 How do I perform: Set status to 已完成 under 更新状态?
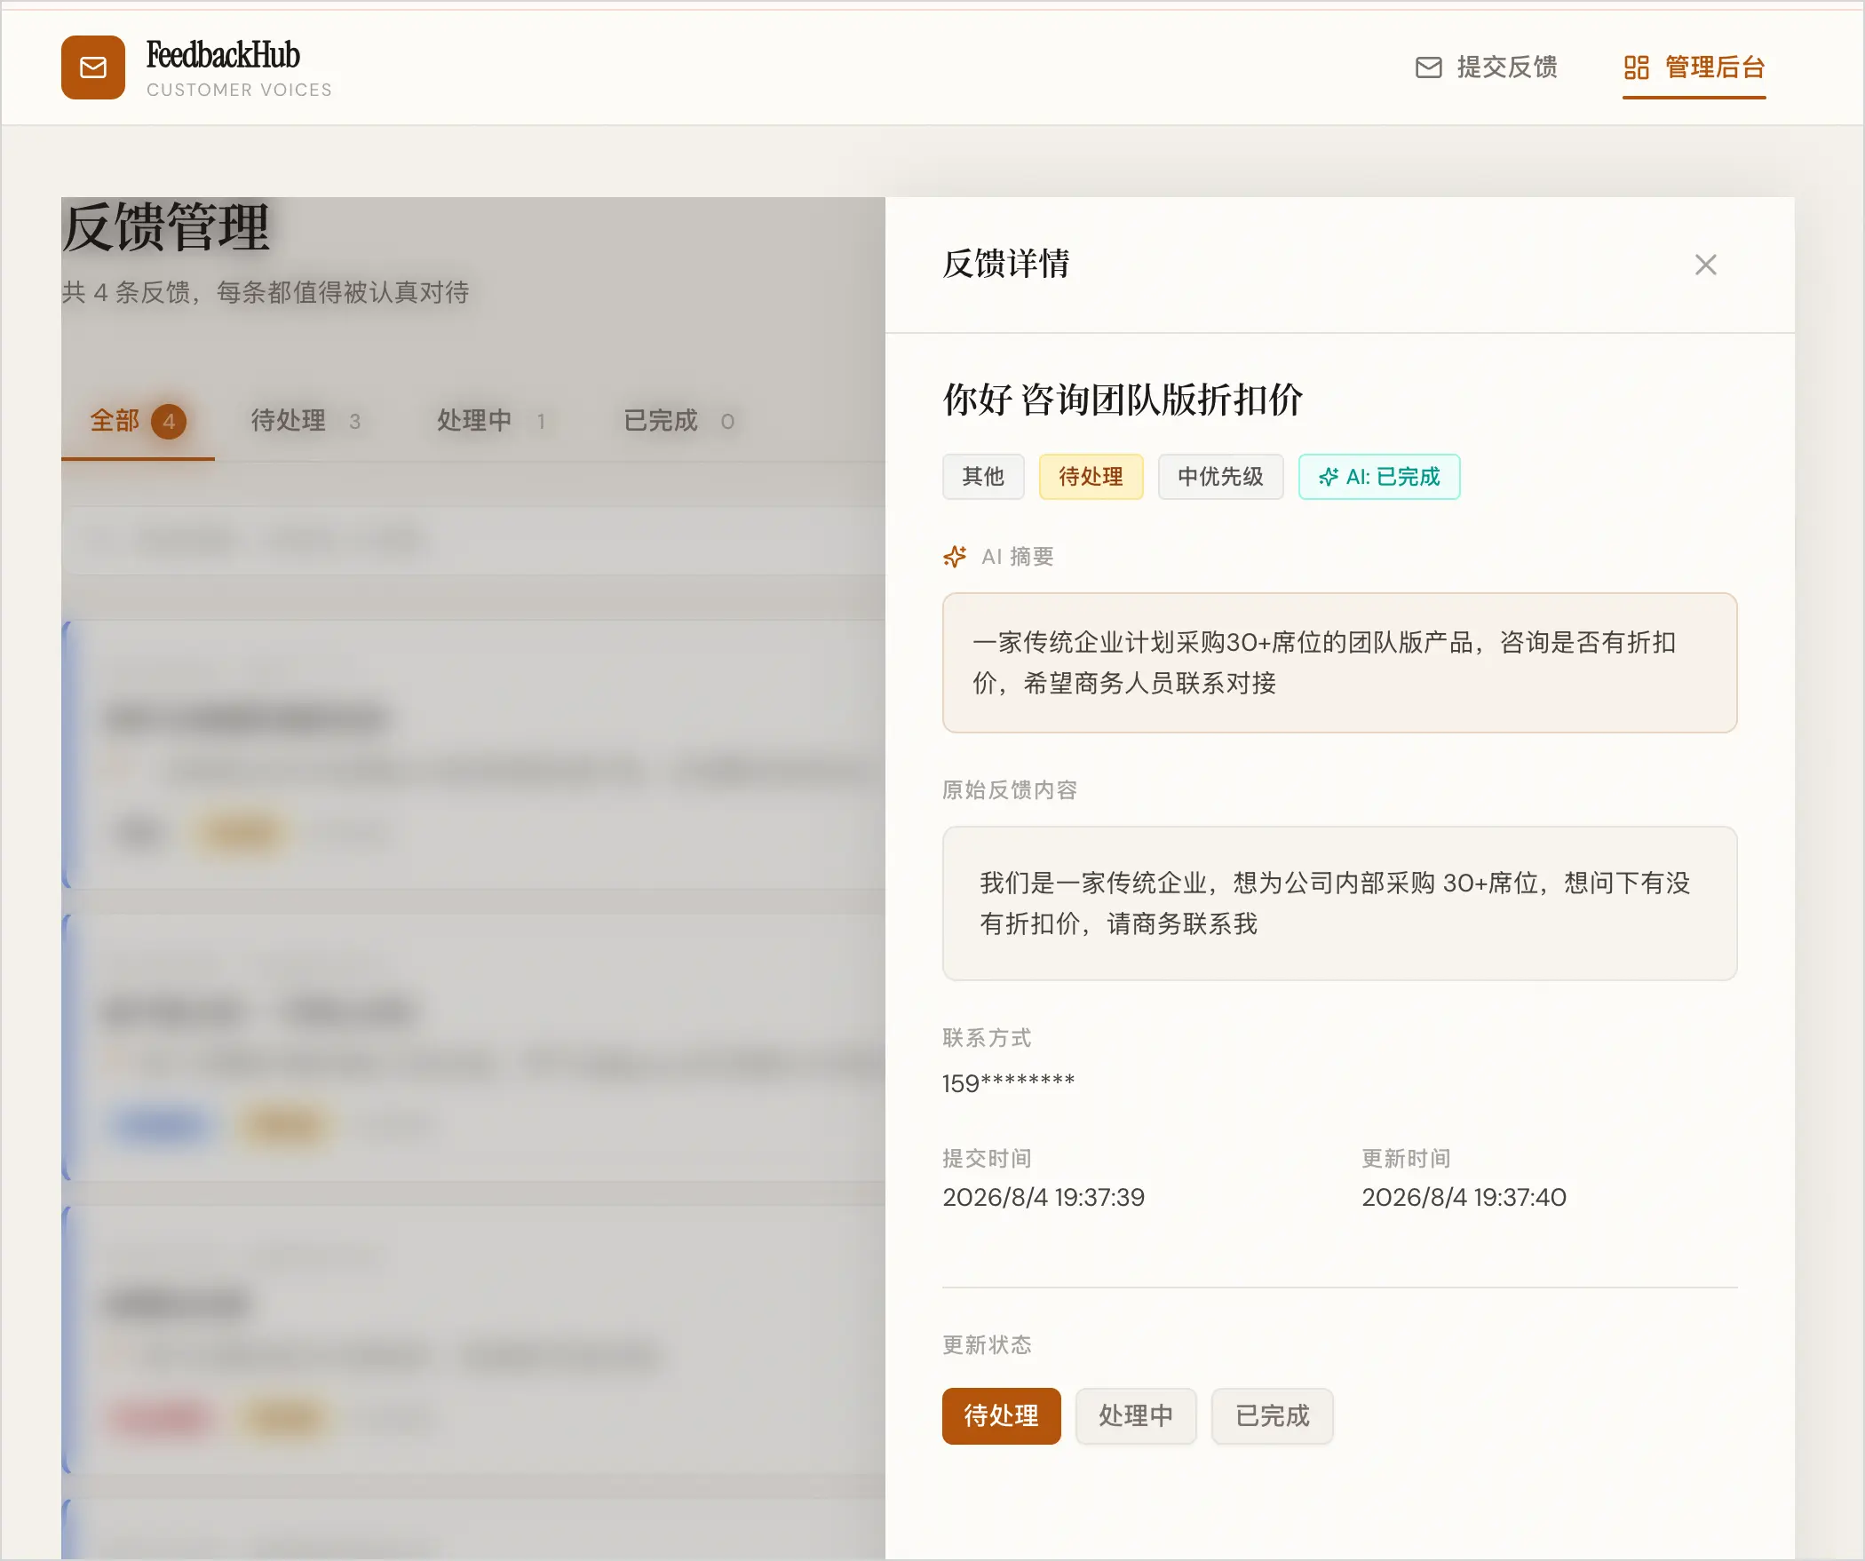(x=1273, y=1415)
